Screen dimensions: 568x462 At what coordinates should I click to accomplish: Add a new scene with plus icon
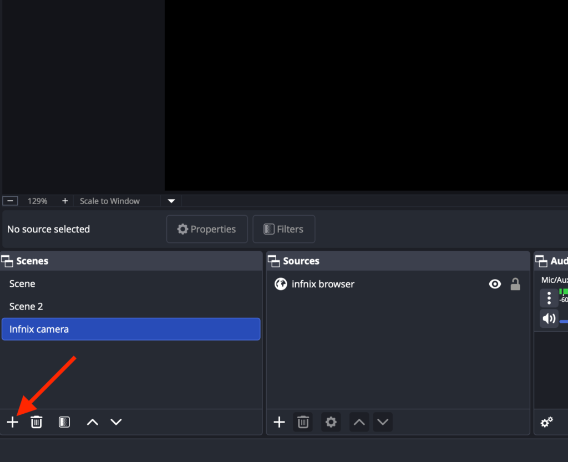pyautogui.click(x=13, y=422)
